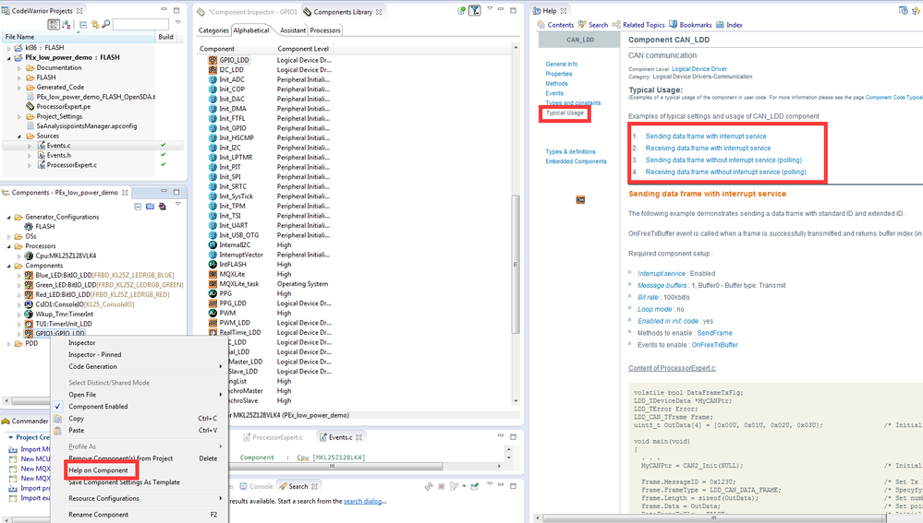Image resolution: width=923 pixels, height=523 pixels.
Task: Click the FLASH gear icon under Generator_Configurations
Action: [29, 226]
